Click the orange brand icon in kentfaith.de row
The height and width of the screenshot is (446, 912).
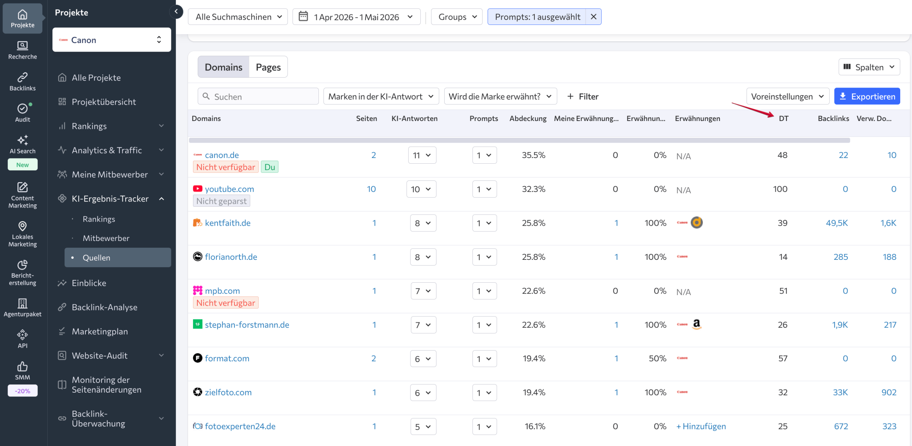tap(697, 222)
